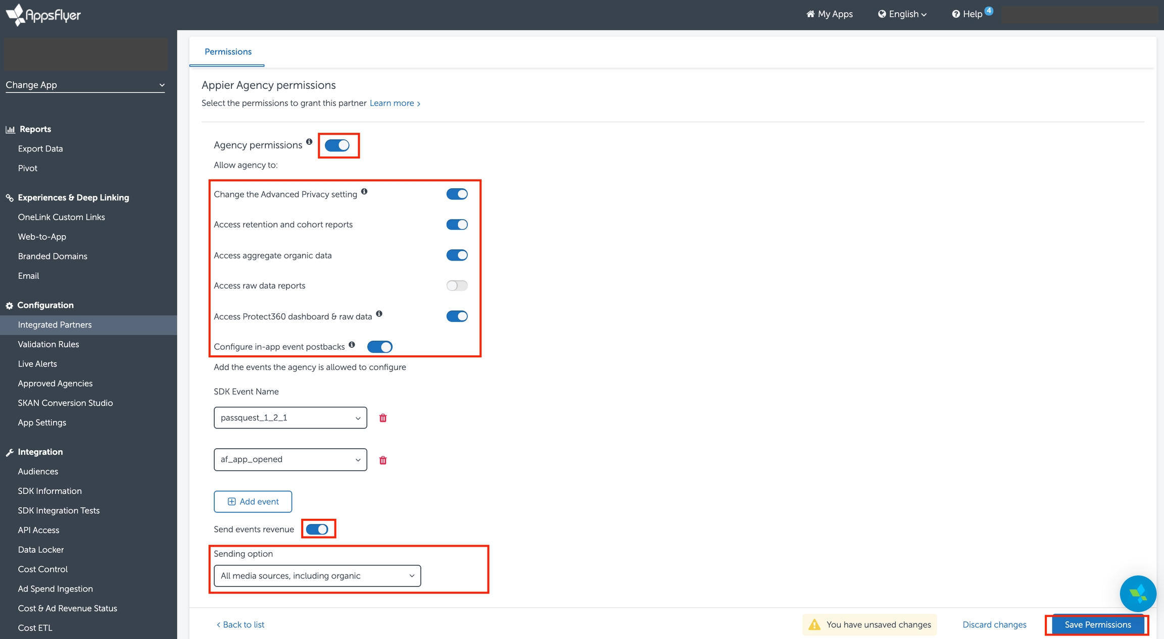The width and height of the screenshot is (1164, 639).
Task: Open English language dropdown
Action: click(x=902, y=14)
